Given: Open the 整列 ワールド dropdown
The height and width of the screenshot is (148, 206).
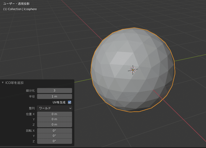Looking at the screenshot, I should [55, 108].
